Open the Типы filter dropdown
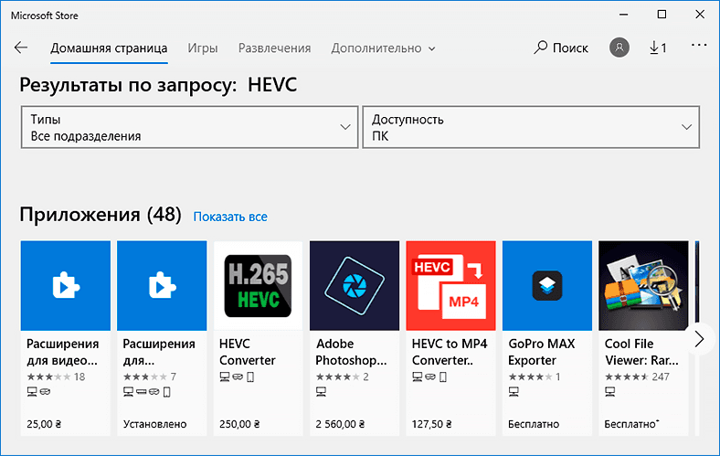The image size is (720, 456). (x=189, y=127)
